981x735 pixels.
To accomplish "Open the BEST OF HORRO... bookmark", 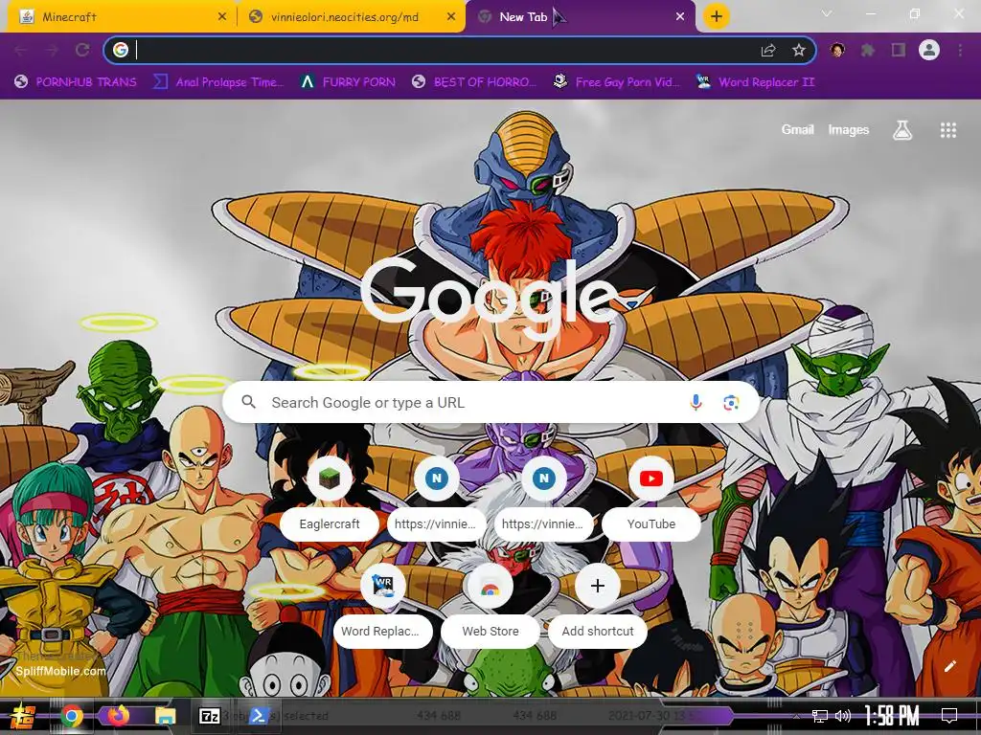I will pyautogui.click(x=474, y=82).
